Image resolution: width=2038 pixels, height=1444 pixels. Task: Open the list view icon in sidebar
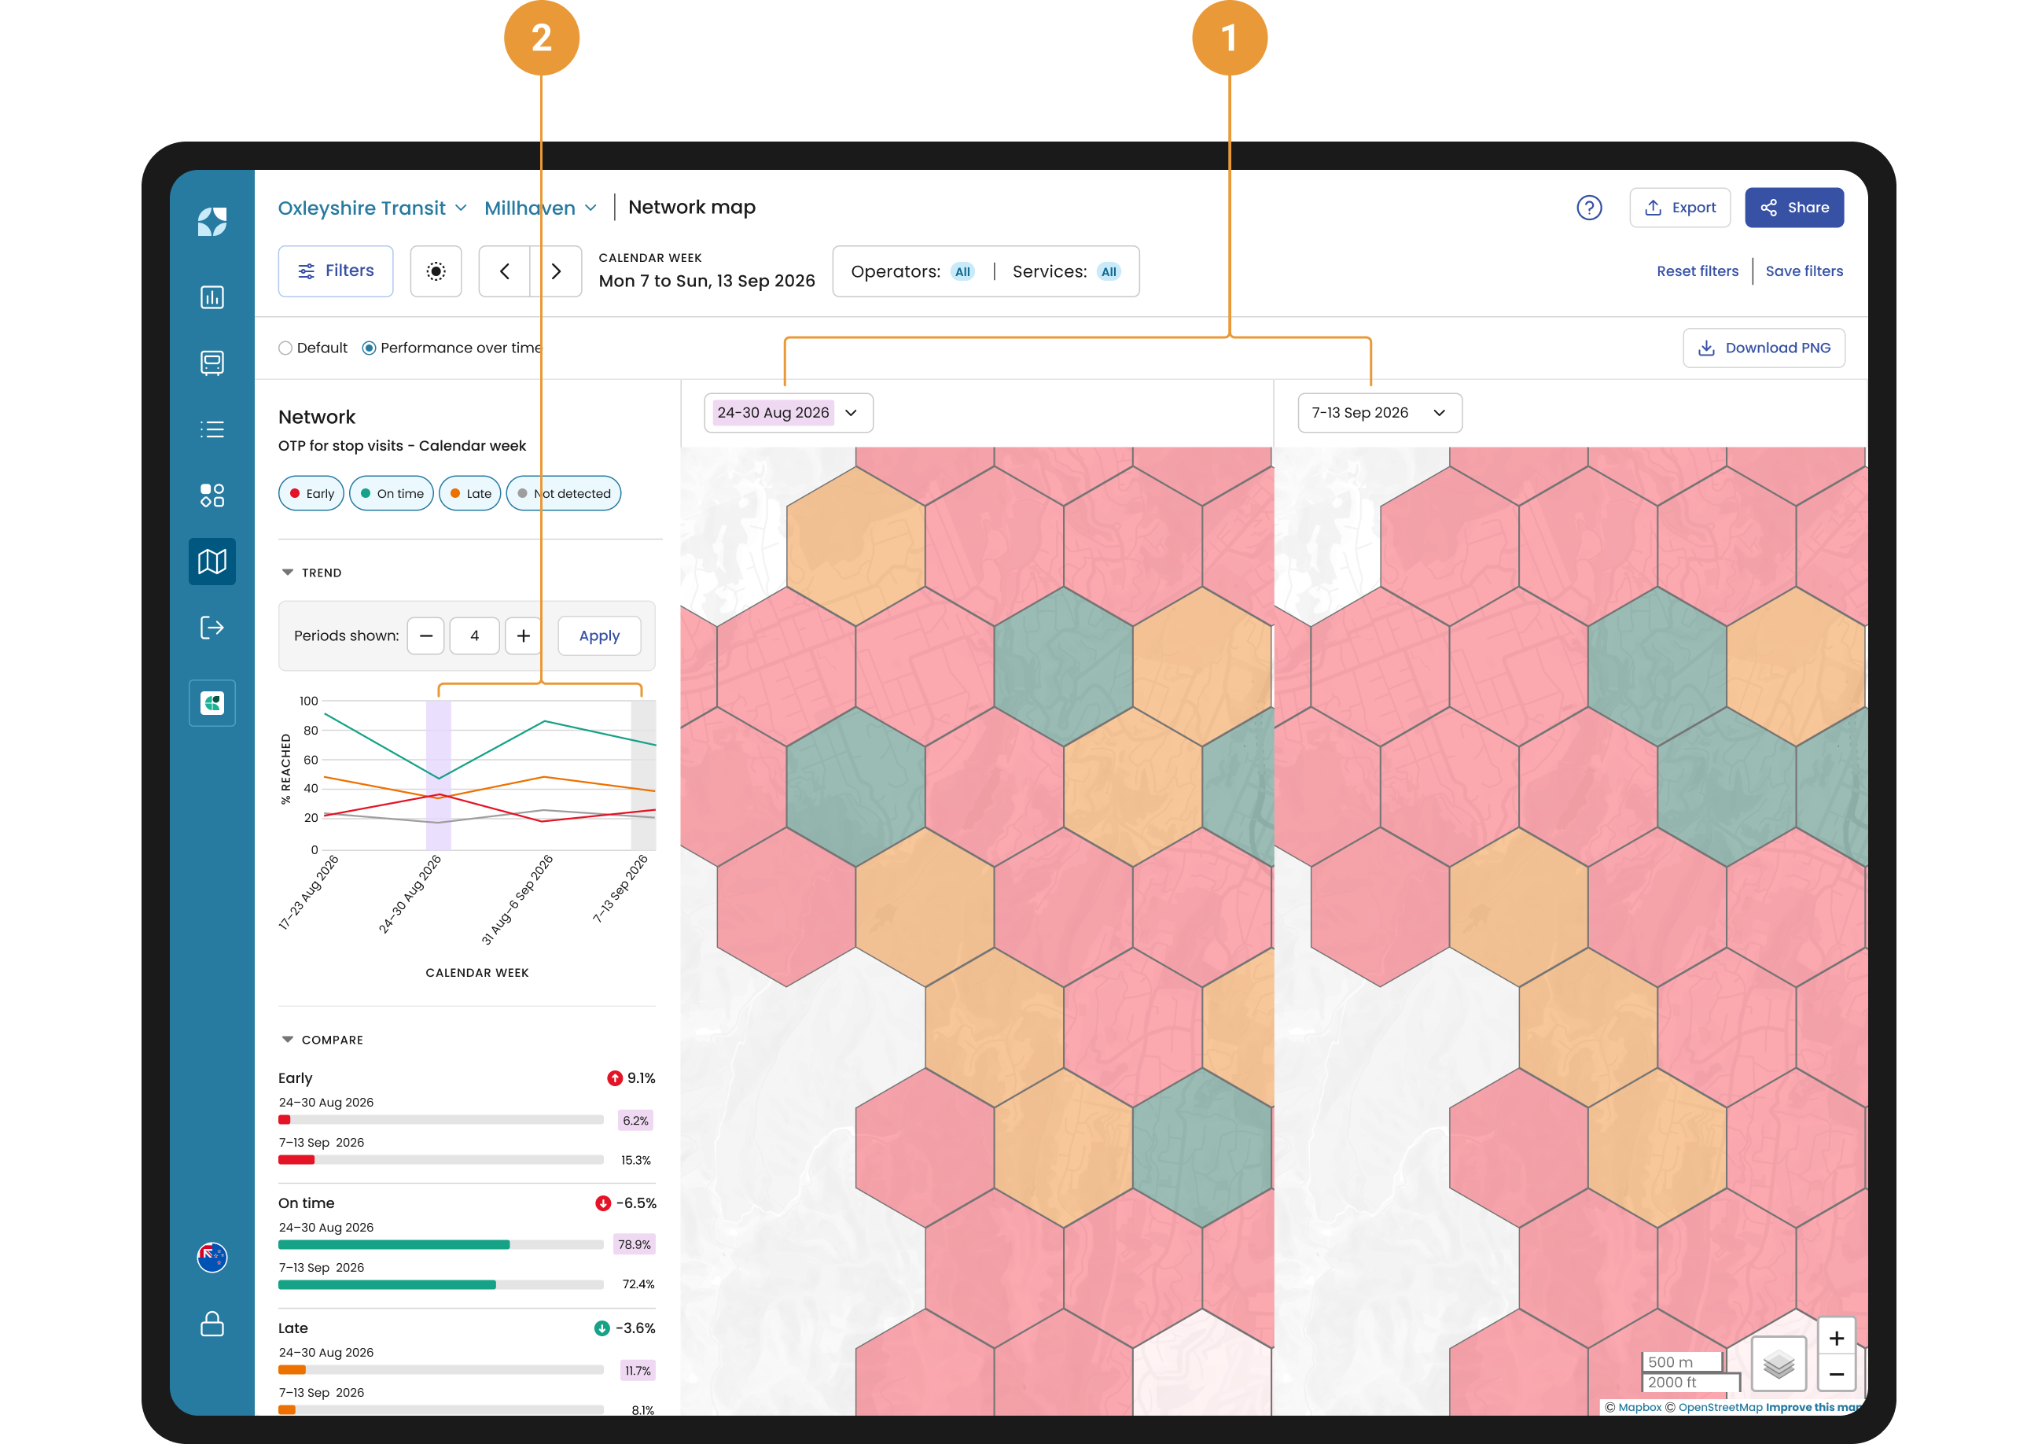point(212,429)
